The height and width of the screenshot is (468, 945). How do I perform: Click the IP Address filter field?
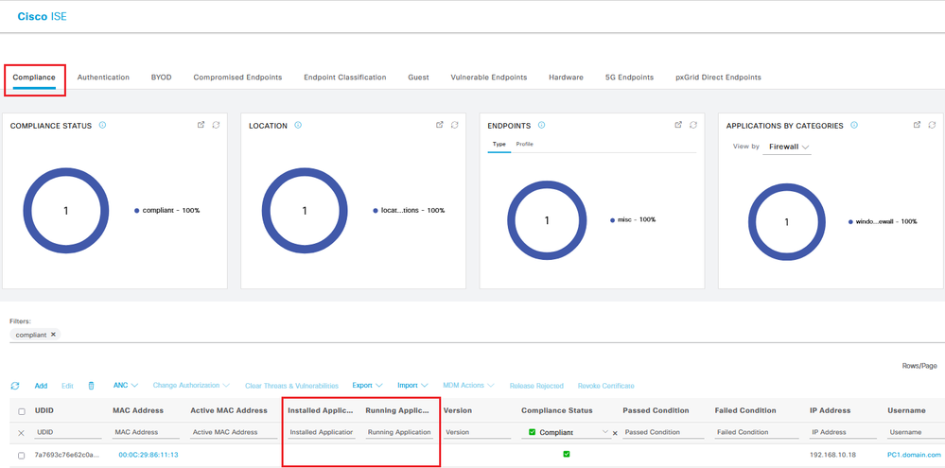tap(843, 432)
